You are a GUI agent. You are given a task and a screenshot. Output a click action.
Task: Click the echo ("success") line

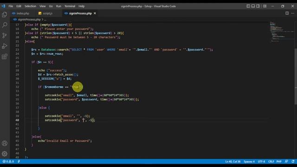click(52, 70)
